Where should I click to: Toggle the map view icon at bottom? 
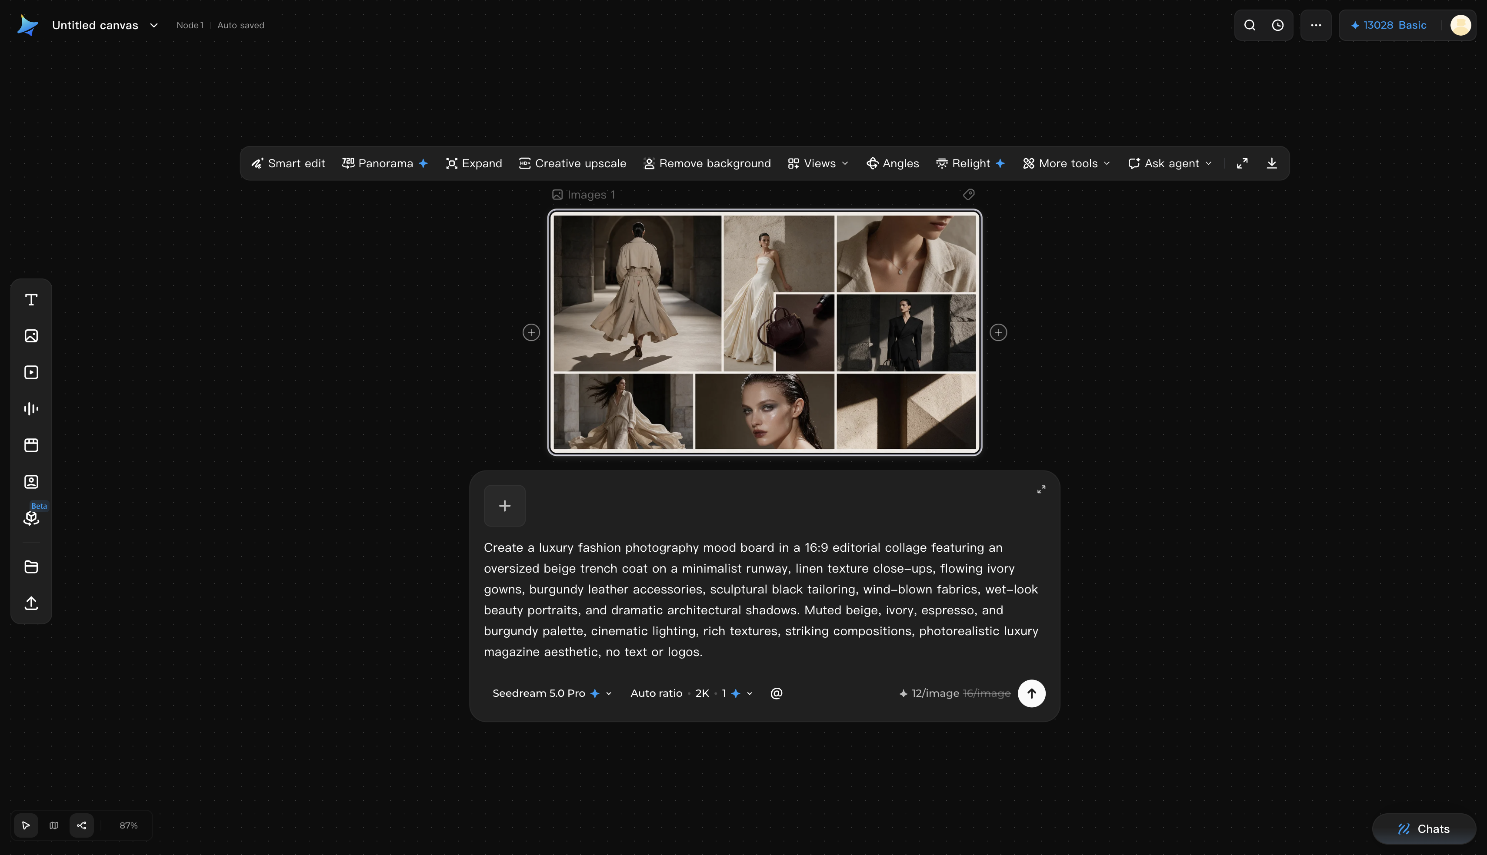(x=54, y=825)
